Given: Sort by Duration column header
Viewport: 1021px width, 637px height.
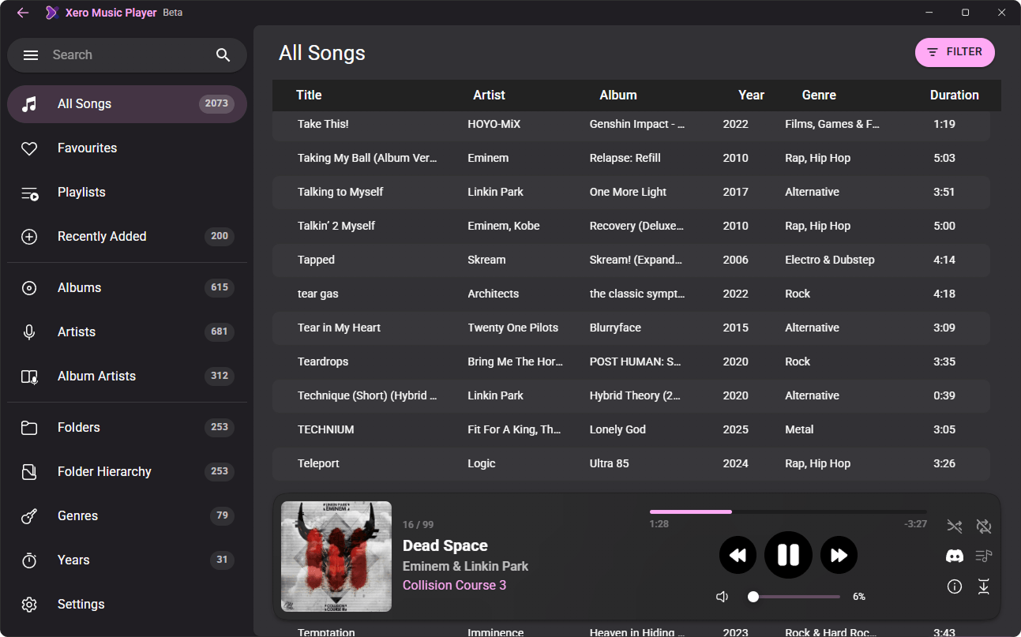Looking at the screenshot, I should pyautogui.click(x=954, y=96).
